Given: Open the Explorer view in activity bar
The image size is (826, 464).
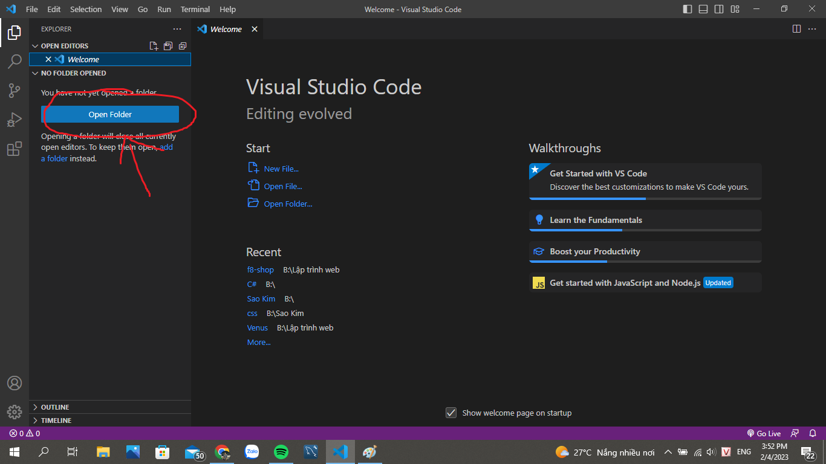Looking at the screenshot, I should click(14, 33).
